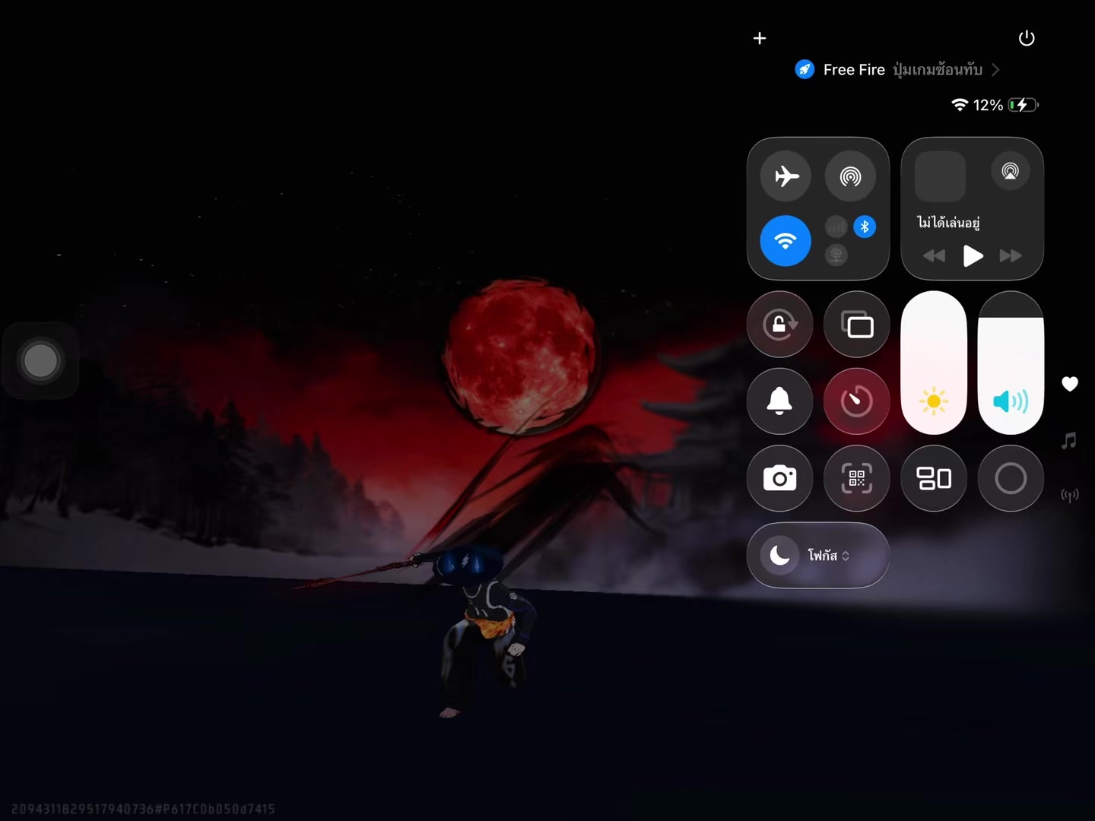Image resolution: width=1095 pixels, height=821 pixels.
Task: Expand the chevron next to ปุ่มเกมซ้อนทับ
Action: pos(995,70)
